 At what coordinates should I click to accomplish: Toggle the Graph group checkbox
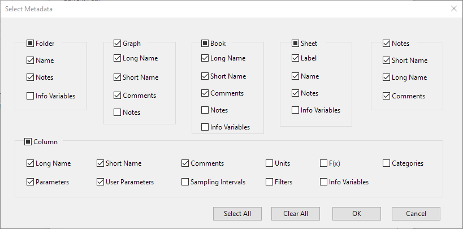pos(118,43)
